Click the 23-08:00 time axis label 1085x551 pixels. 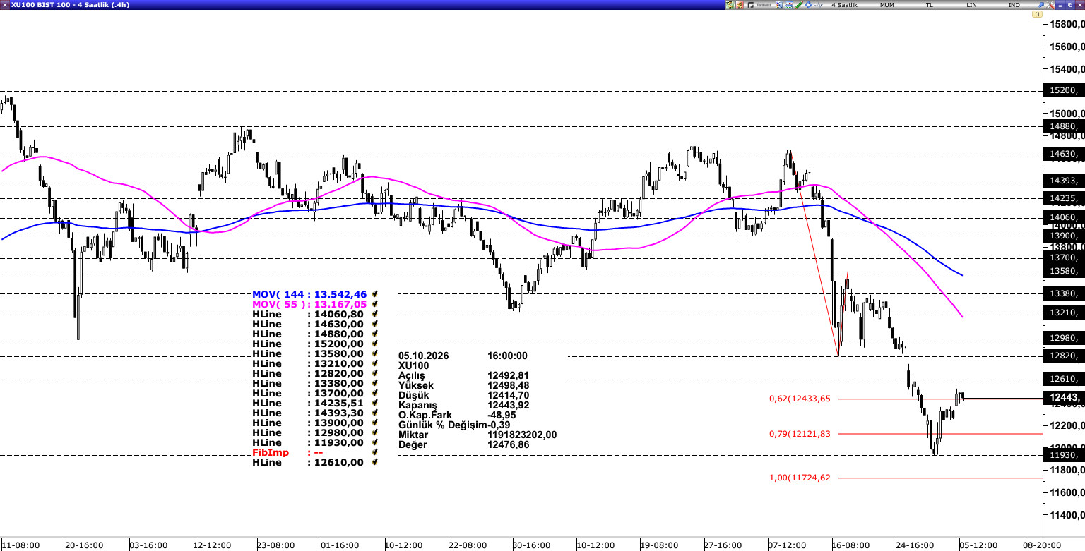[275, 545]
